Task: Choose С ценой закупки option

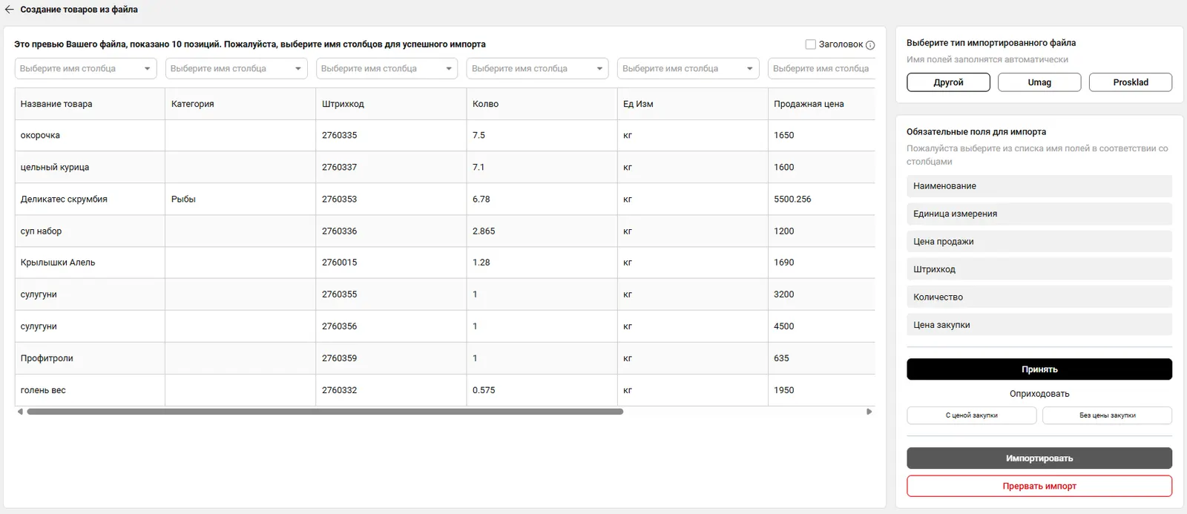Action: (x=971, y=415)
